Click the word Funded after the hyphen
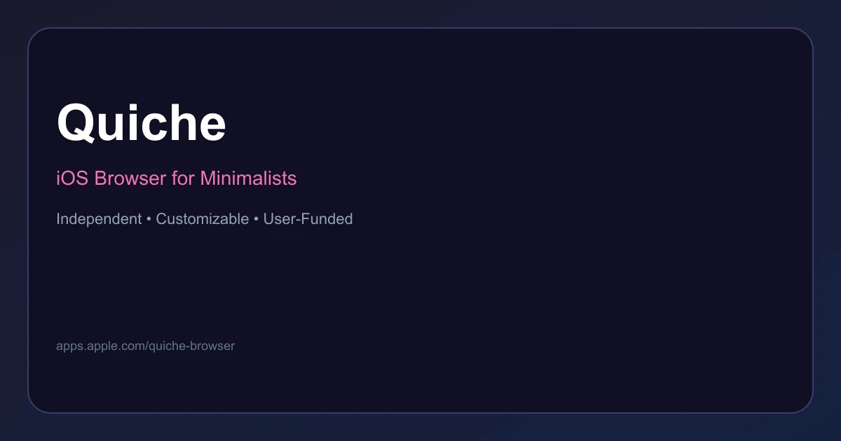 tap(328, 218)
